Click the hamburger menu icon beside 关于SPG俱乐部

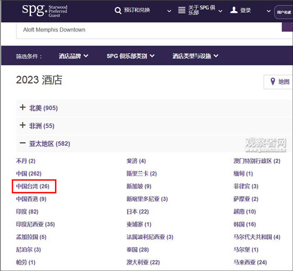[182, 11]
